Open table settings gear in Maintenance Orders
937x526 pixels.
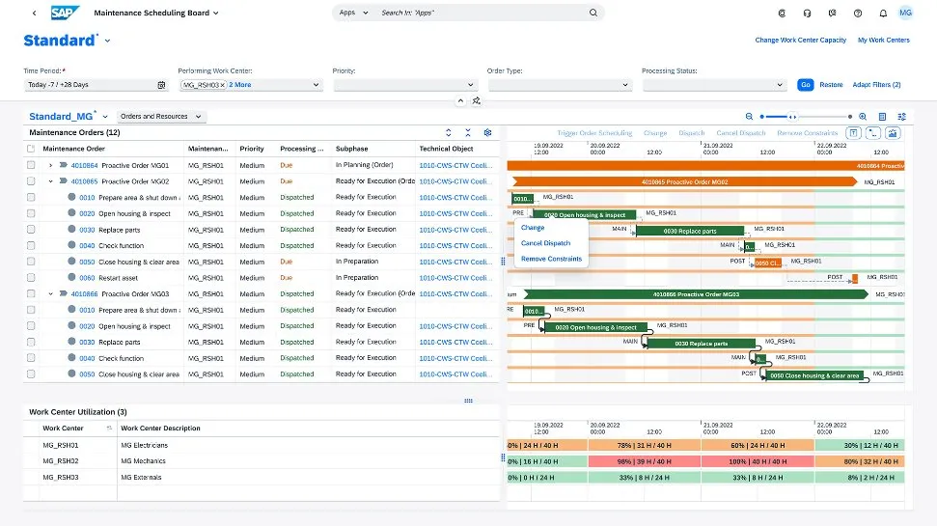(488, 132)
